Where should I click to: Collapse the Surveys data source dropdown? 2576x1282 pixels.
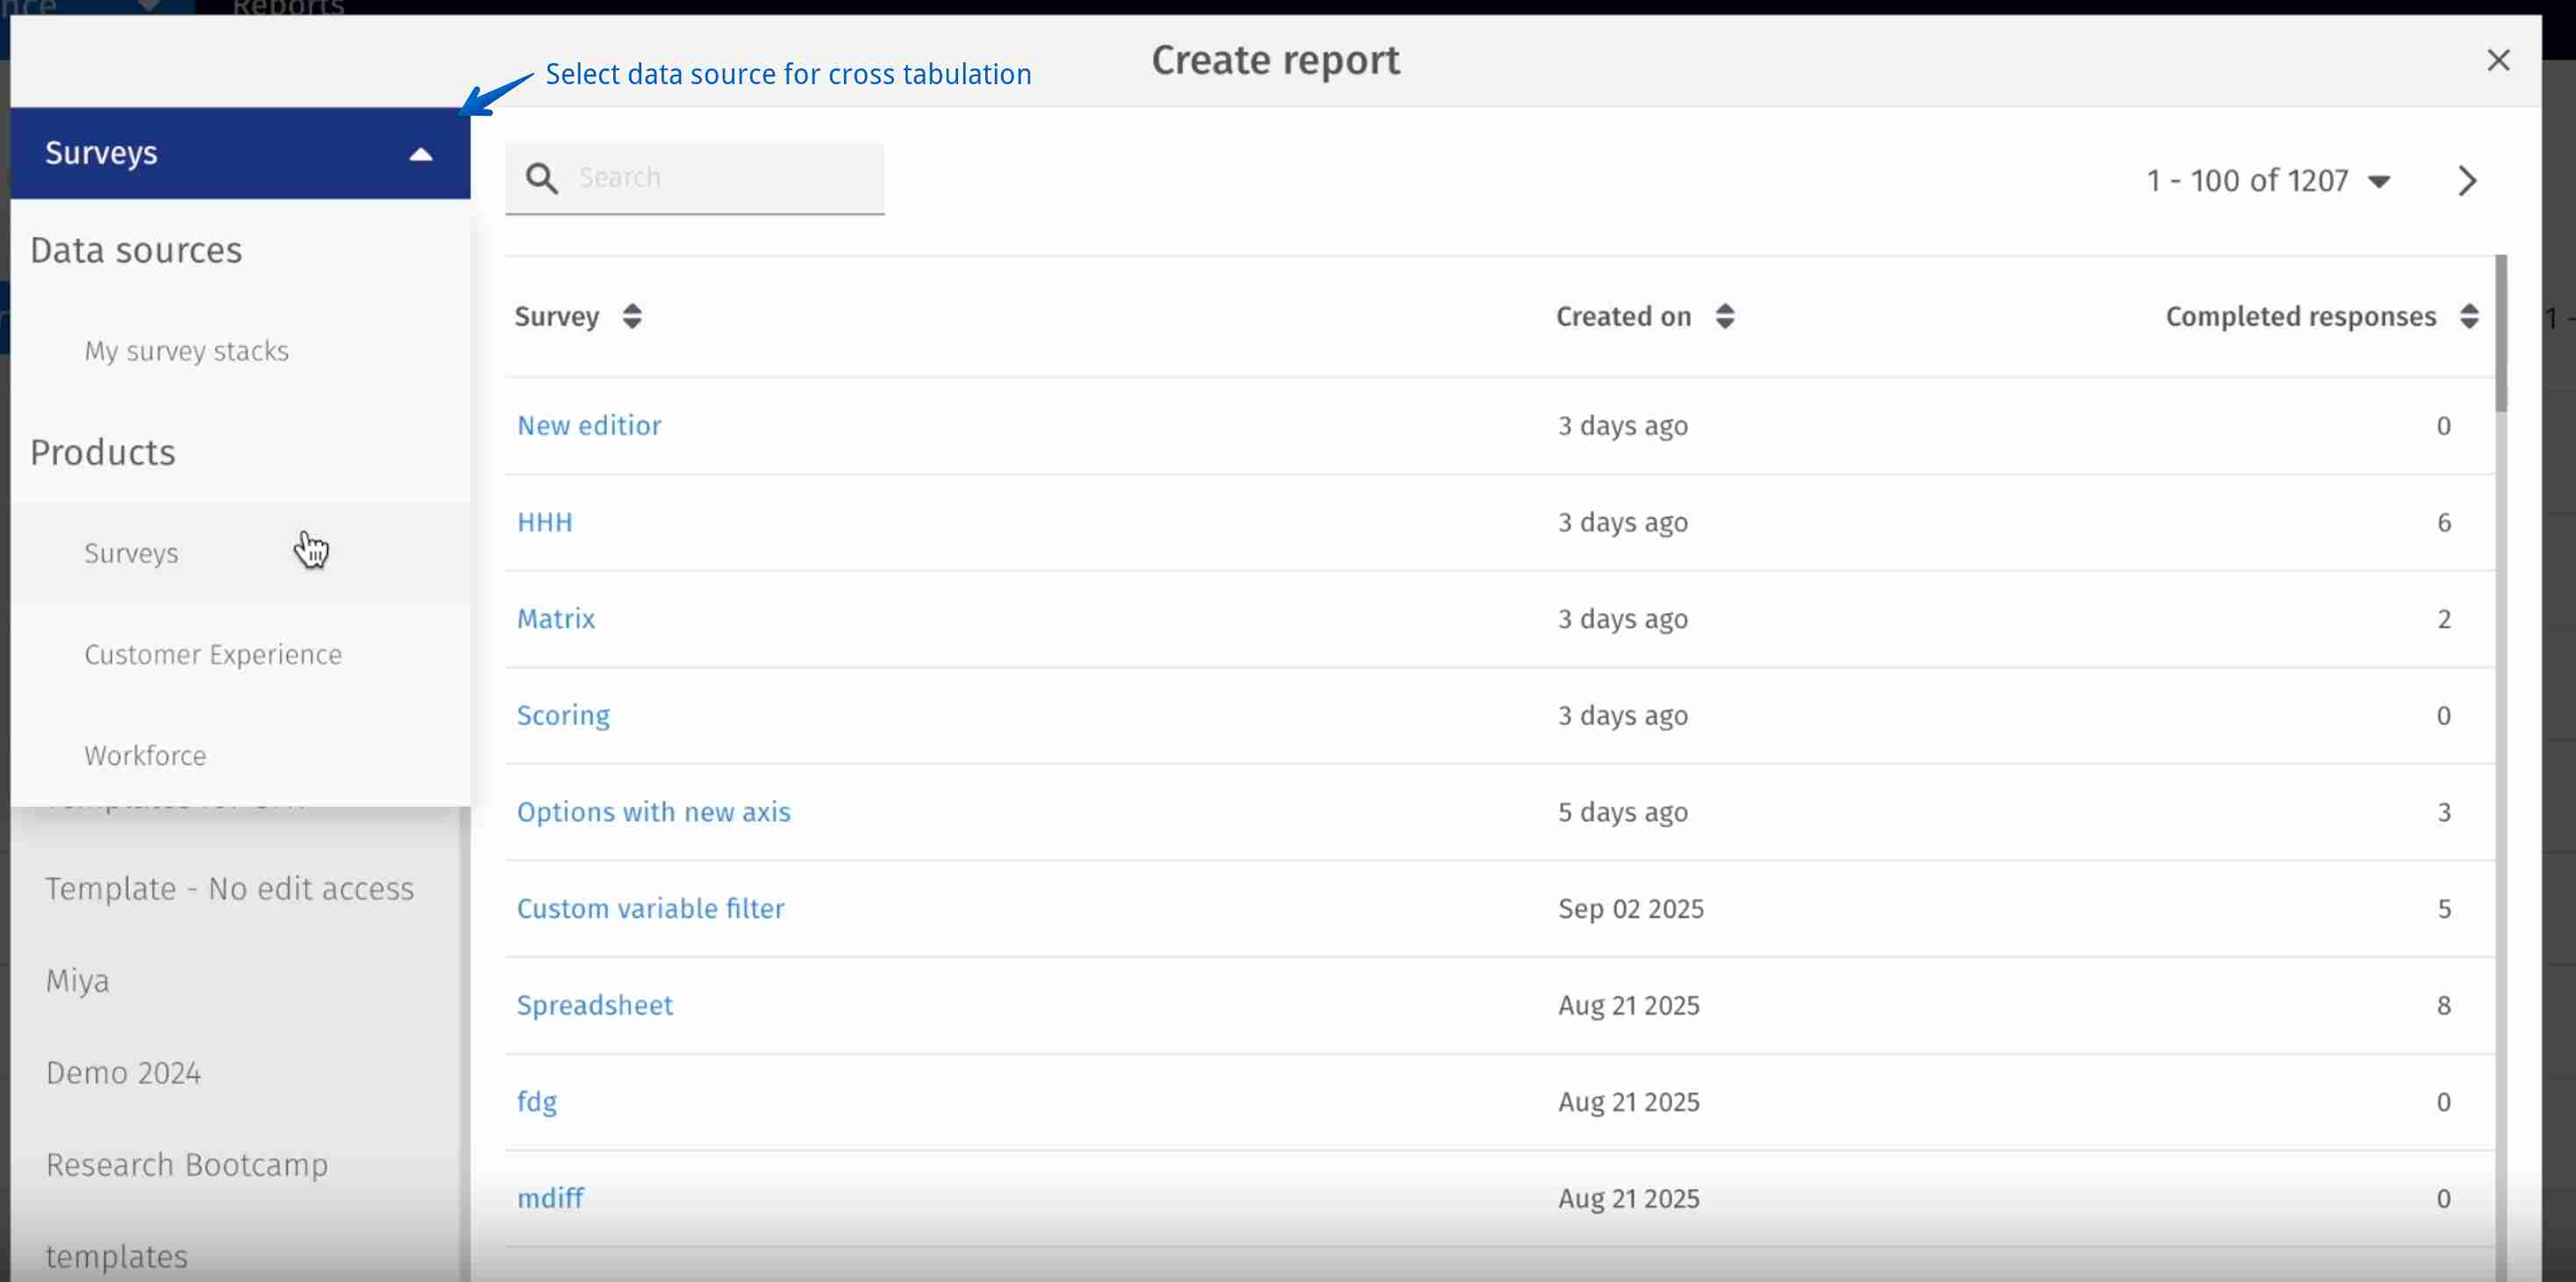pyautogui.click(x=421, y=153)
